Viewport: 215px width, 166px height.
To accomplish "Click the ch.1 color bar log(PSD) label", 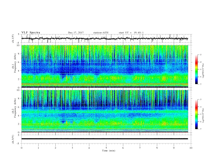I will point(203,71).
